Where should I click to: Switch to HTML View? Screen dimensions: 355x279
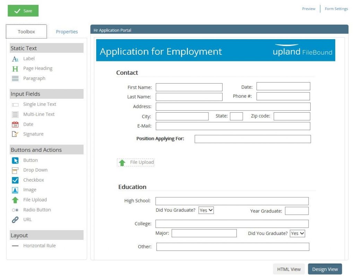coord(289,269)
